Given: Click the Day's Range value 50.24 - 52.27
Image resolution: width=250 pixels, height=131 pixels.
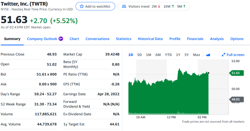Looking at the screenshot, I should (x=45, y=94).
